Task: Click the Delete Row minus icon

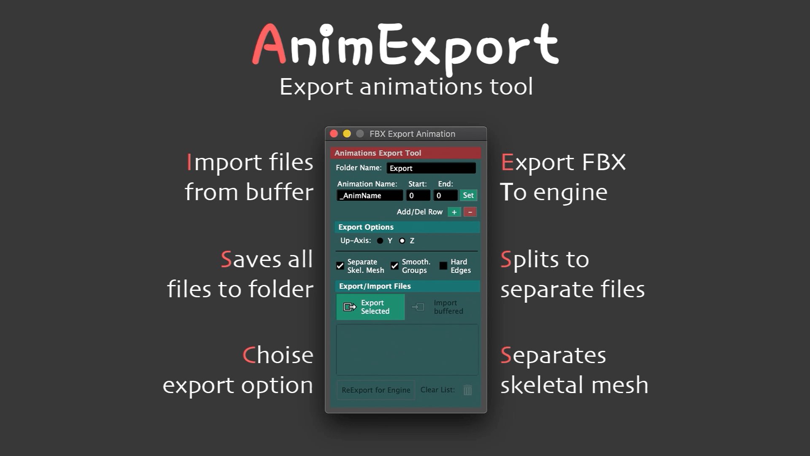Action: [x=469, y=212]
